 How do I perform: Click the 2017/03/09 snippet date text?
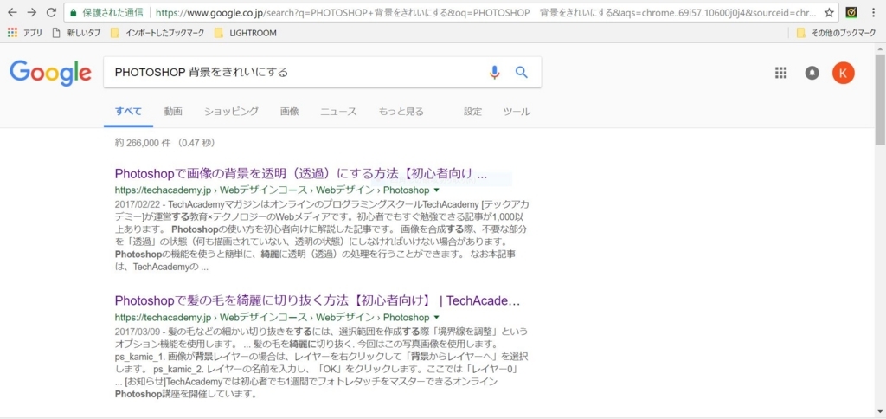tap(138, 331)
